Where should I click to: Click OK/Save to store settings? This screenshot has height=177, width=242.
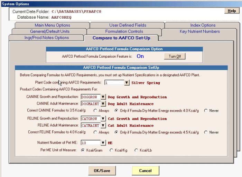pos(102,170)
